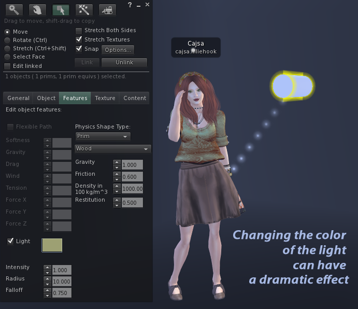This screenshot has width=358, height=309.
Task: Click the light Intensity value field
Action: pos(62,270)
